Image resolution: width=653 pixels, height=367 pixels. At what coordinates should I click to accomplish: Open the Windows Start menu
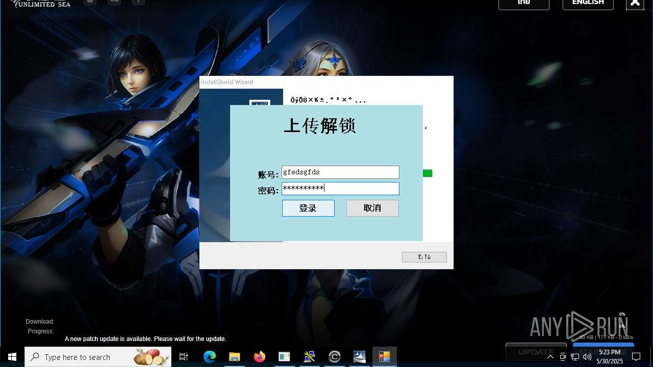(x=12, y=357)
